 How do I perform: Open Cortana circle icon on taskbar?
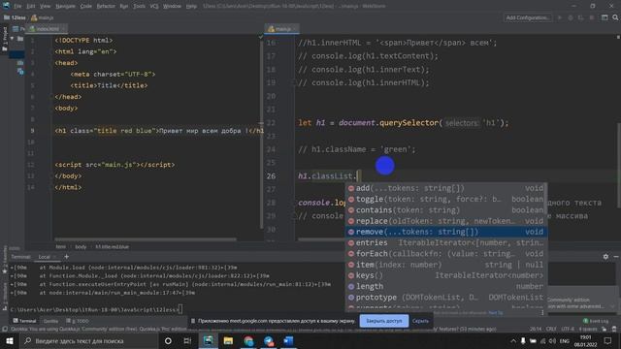168,340
